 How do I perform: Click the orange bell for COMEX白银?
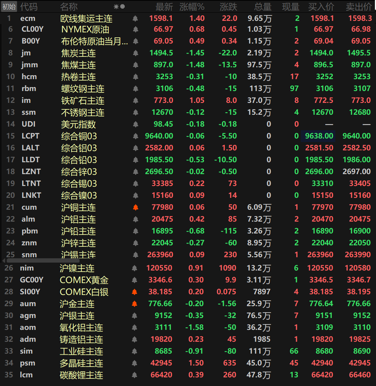click(x=135, y=292)
